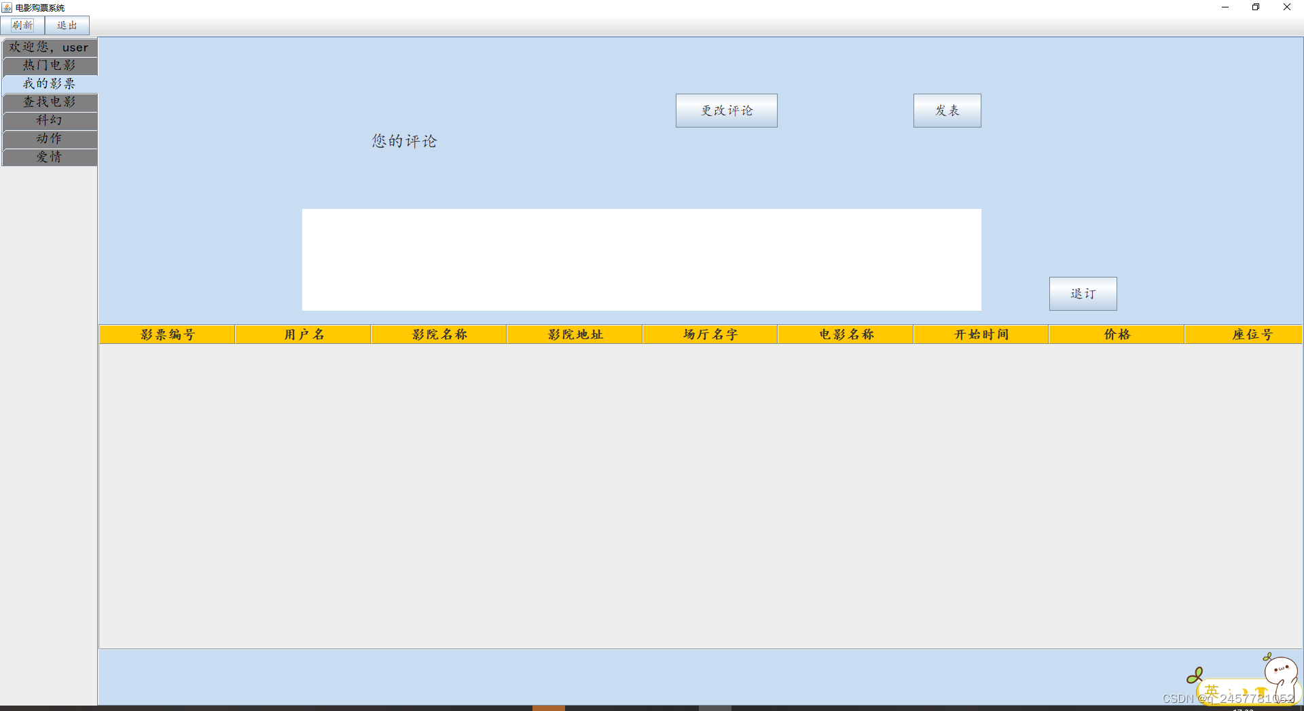
Task: Select the 欢迎您, user tab
Action: (x=50, y=47)
